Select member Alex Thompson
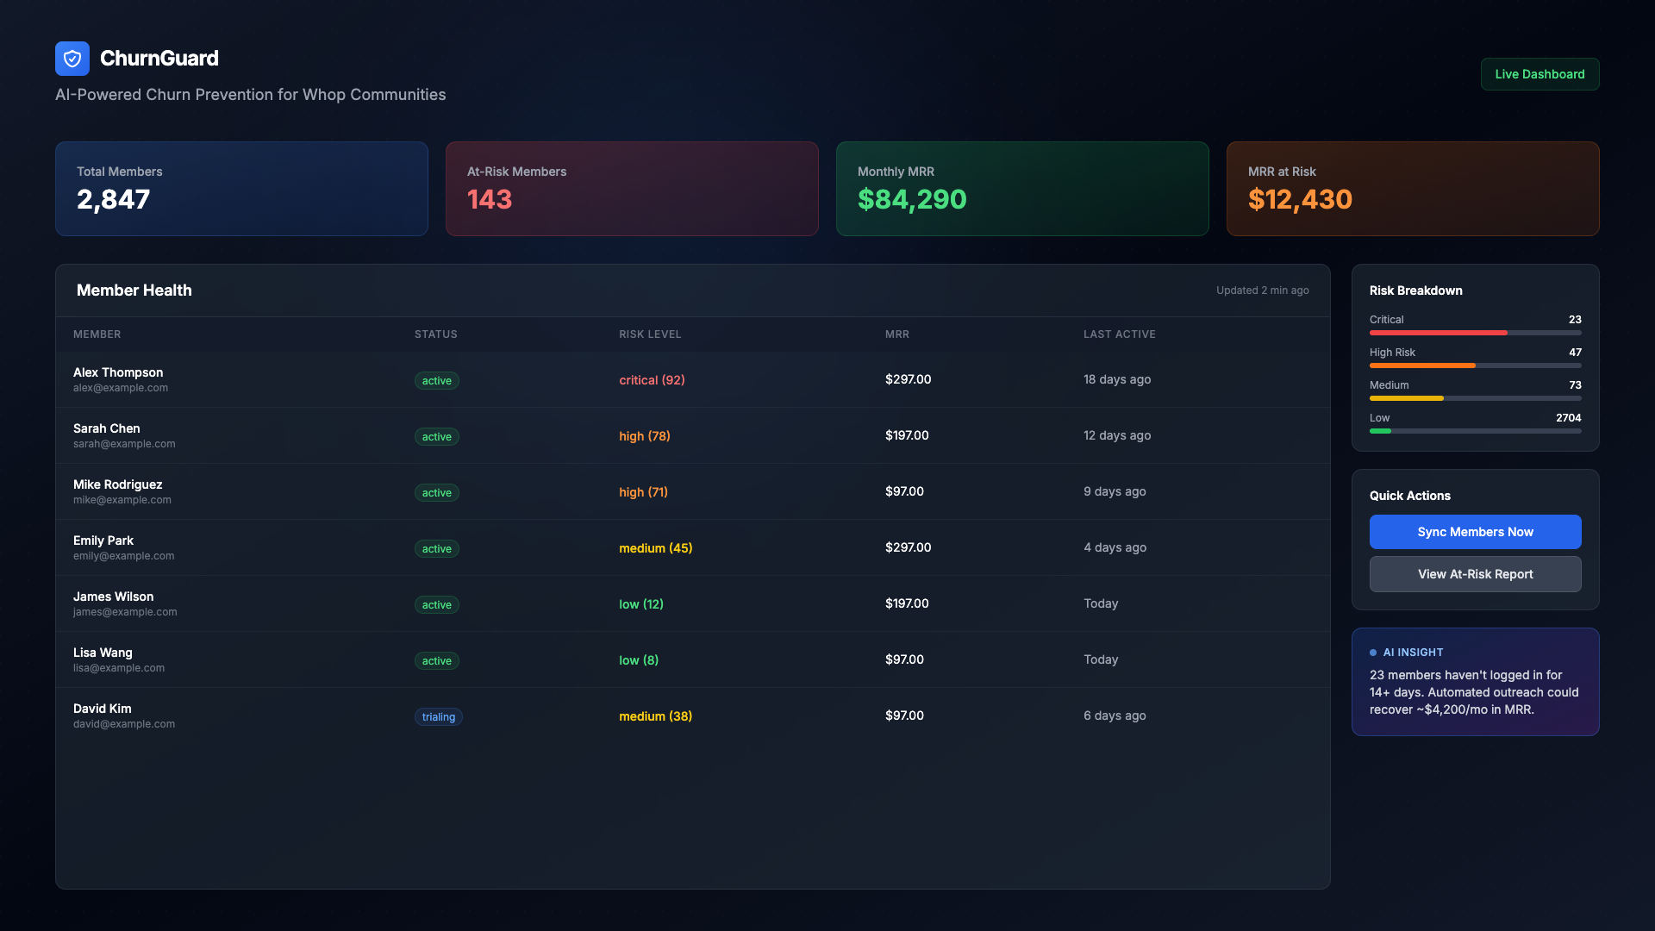Image resolution: width=1655 pixels, height=931 pixels. click(x=118, y=372)
